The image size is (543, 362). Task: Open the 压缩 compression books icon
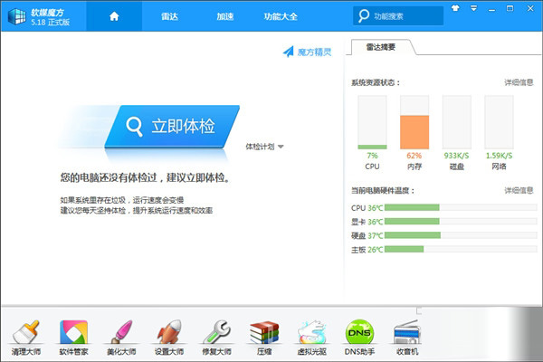pyautogui.click(x=264, y=338)
